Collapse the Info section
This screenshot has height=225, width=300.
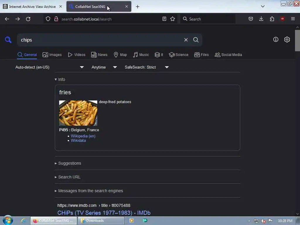(60, 79)
